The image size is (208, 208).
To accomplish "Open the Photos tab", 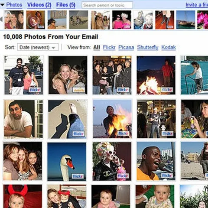I will [14, 5].
